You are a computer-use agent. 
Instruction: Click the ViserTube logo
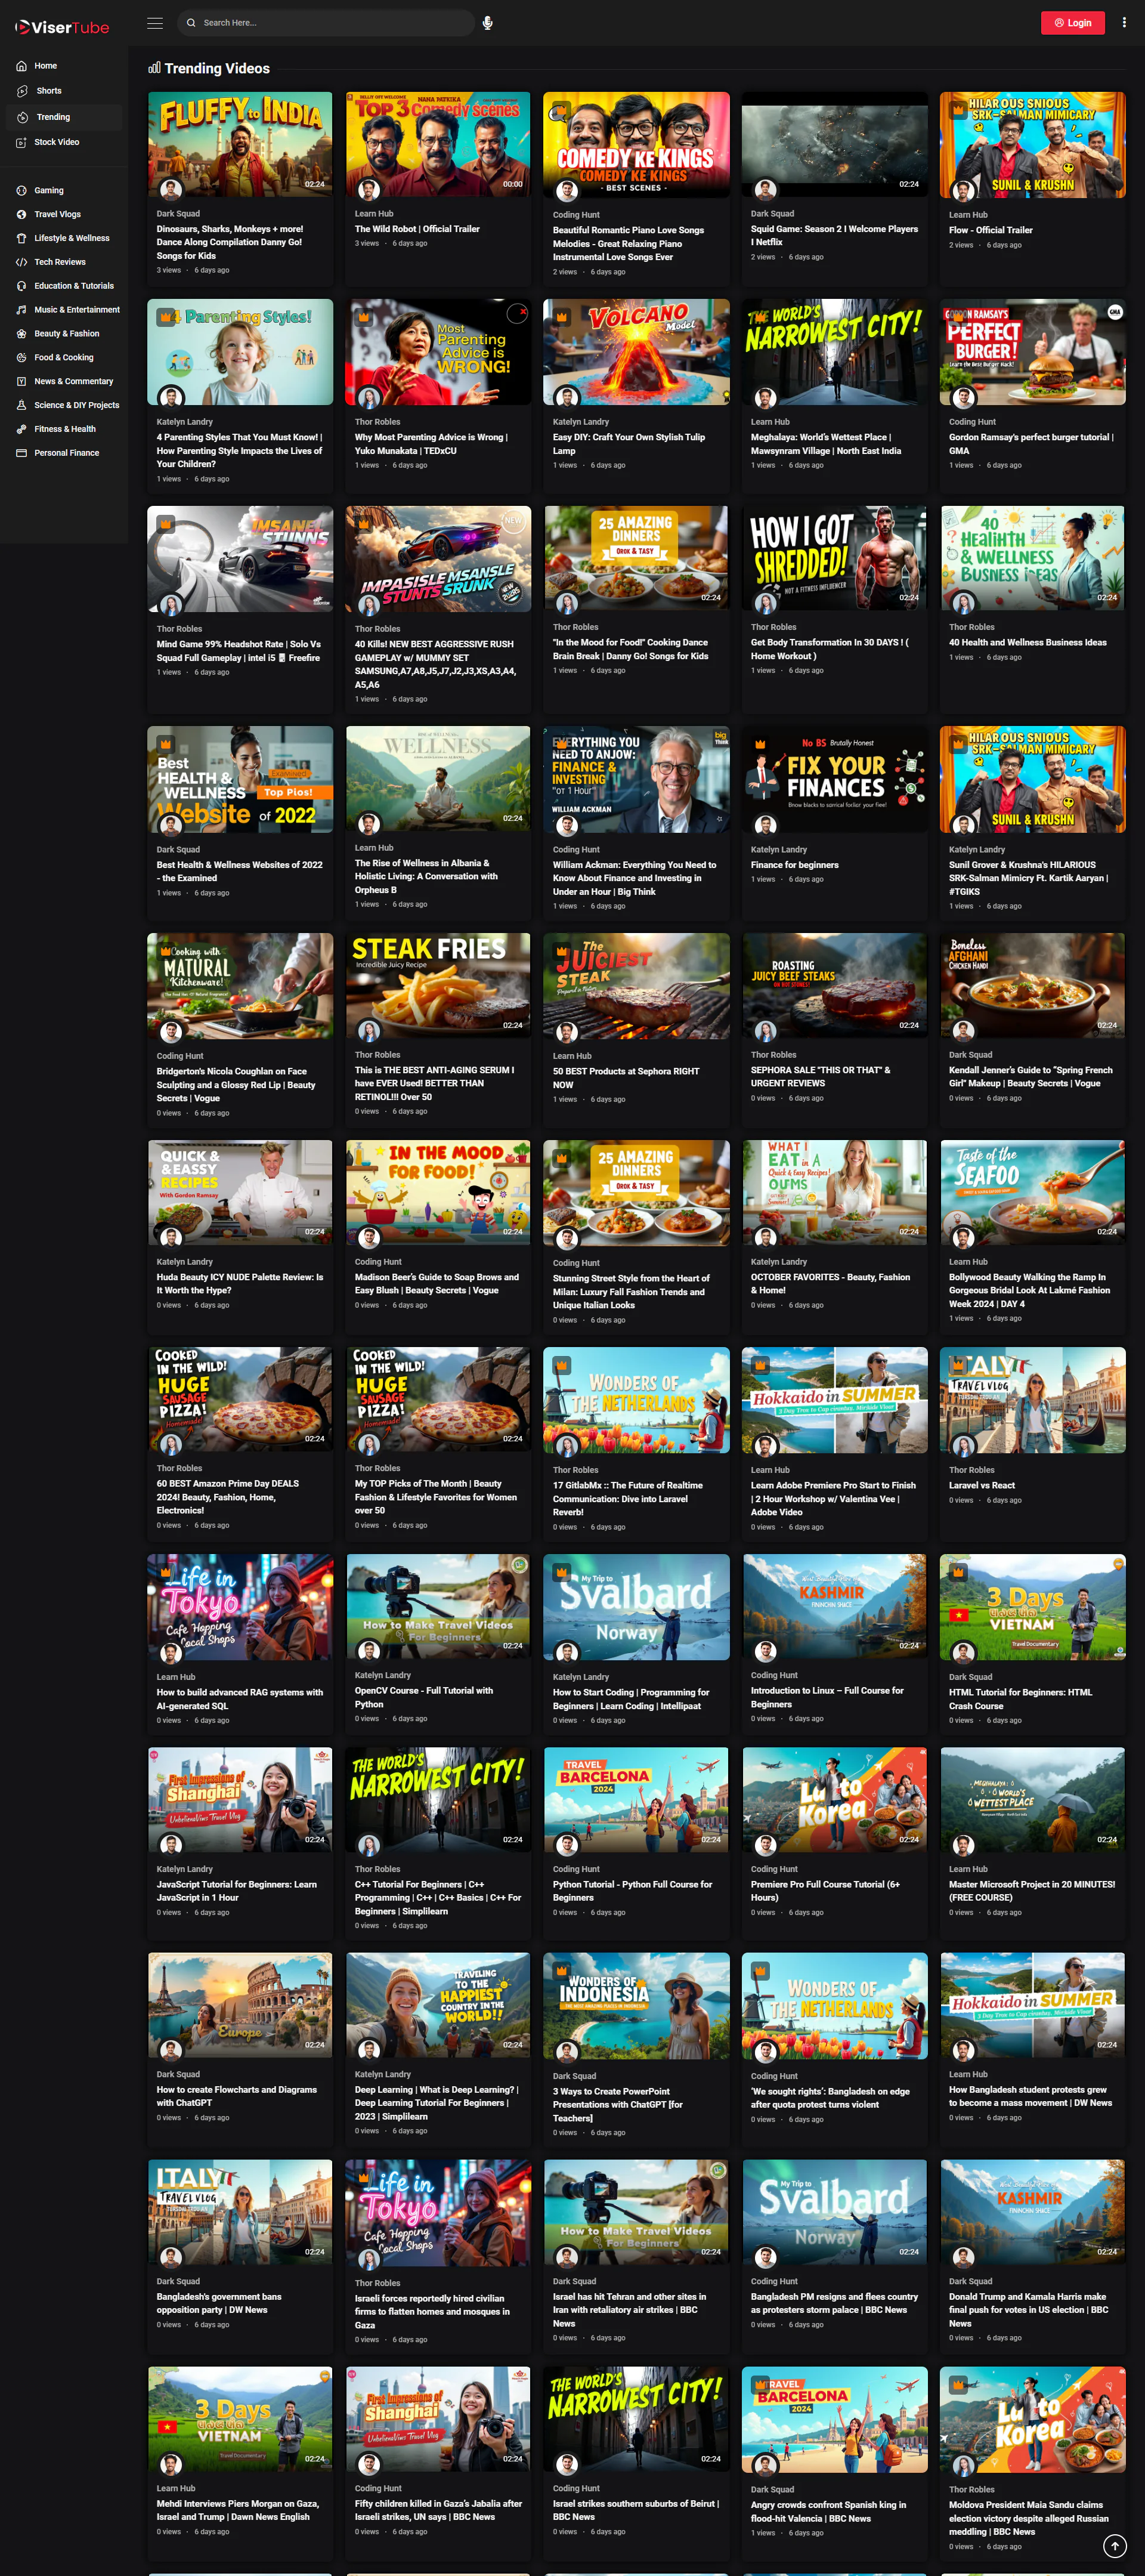coord(62,27)
